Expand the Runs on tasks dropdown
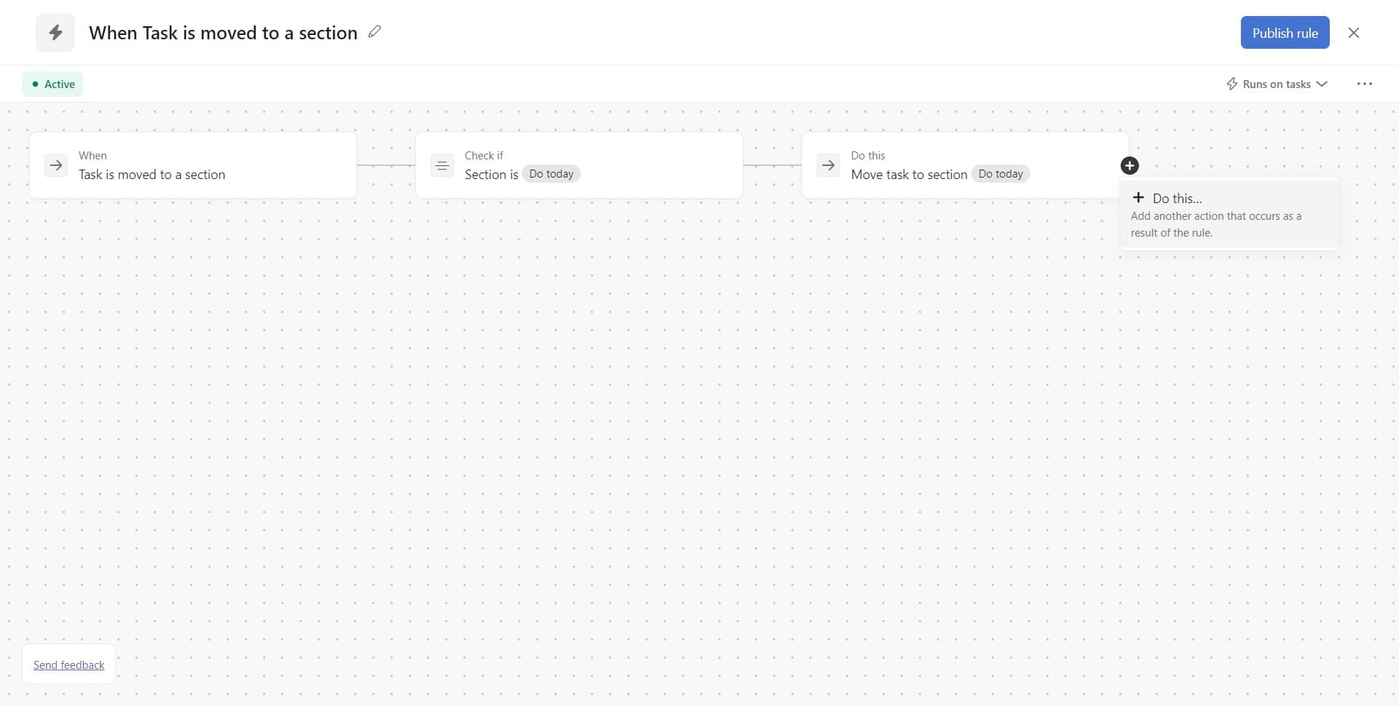 1276,84
